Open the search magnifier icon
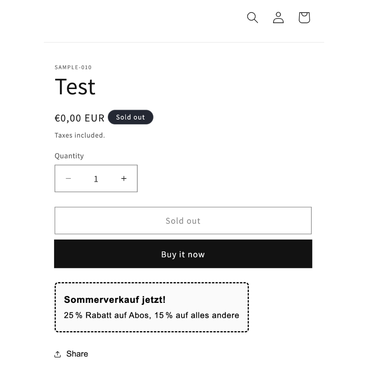Viewport: 368px width, 368px height. coord(252,18)
